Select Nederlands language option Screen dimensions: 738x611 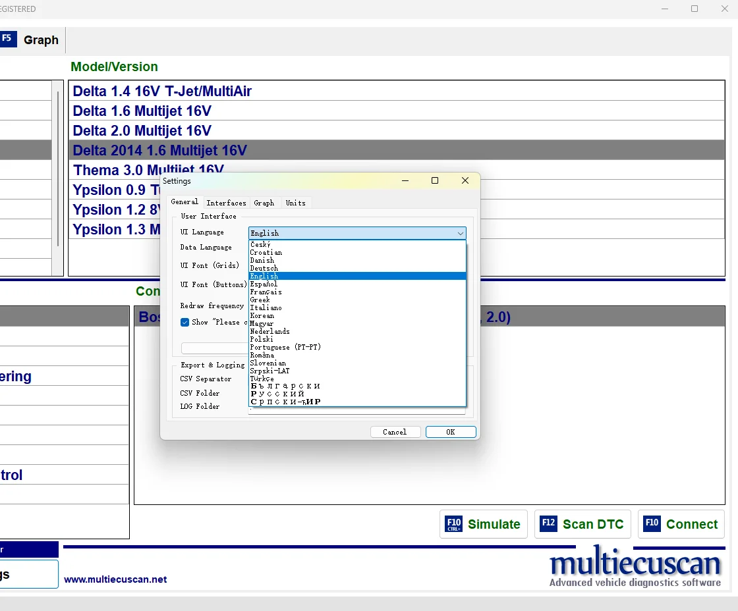click(357, 331)
